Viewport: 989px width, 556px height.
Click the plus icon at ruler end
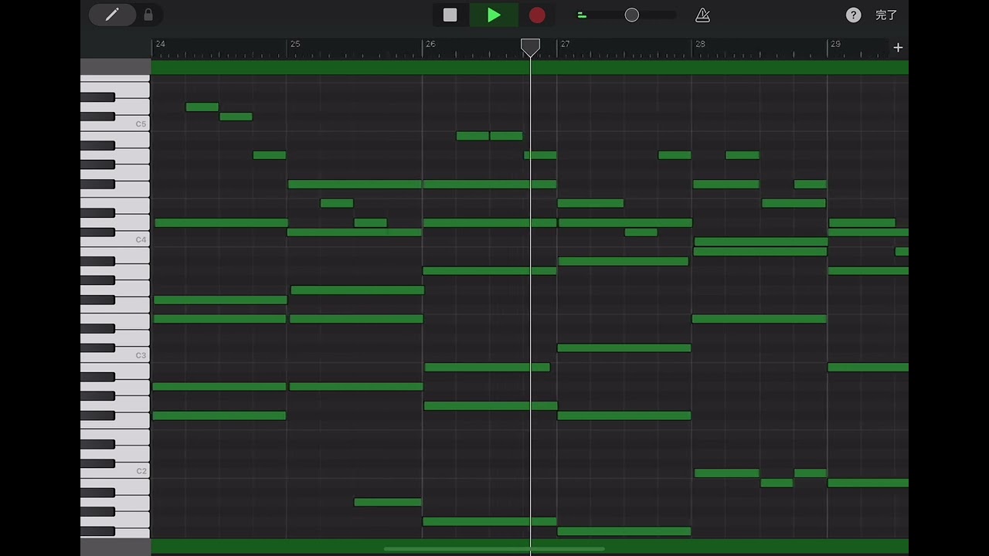click(898, 48)
